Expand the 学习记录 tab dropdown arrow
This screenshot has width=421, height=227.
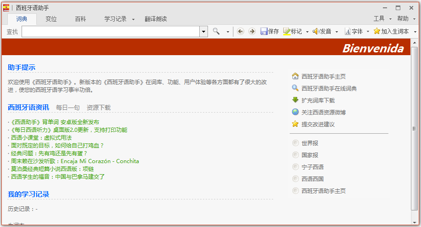tap(133, 19)
